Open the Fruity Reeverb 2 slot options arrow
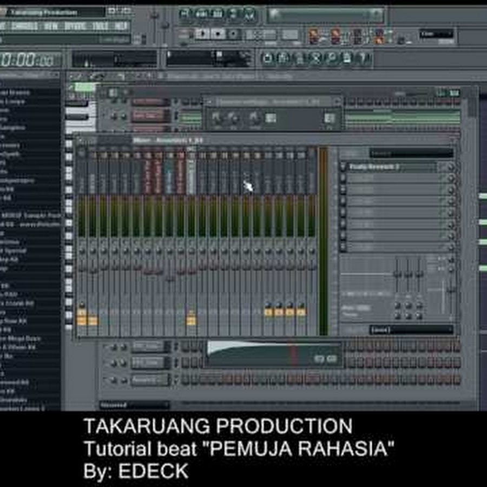 [x=343, y=167]
